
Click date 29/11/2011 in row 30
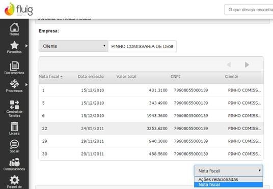[x=93, y=154]
